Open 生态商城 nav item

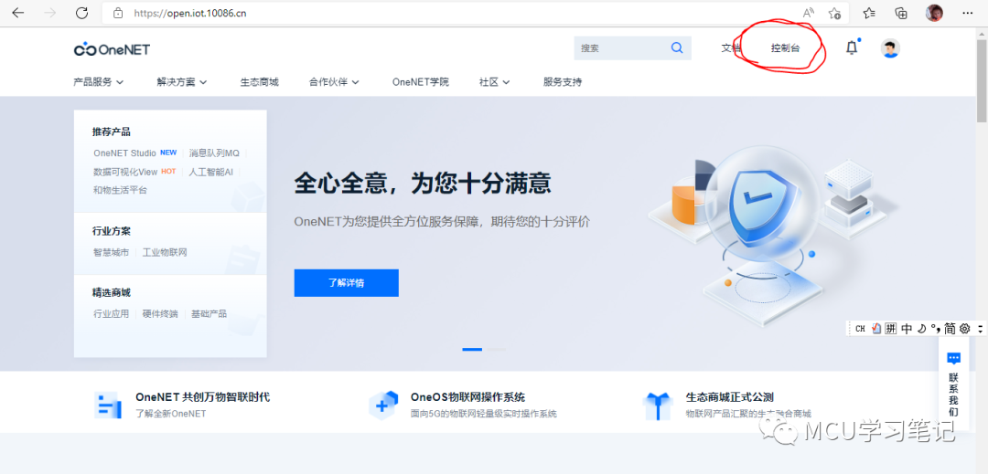[x=259, y=81]
